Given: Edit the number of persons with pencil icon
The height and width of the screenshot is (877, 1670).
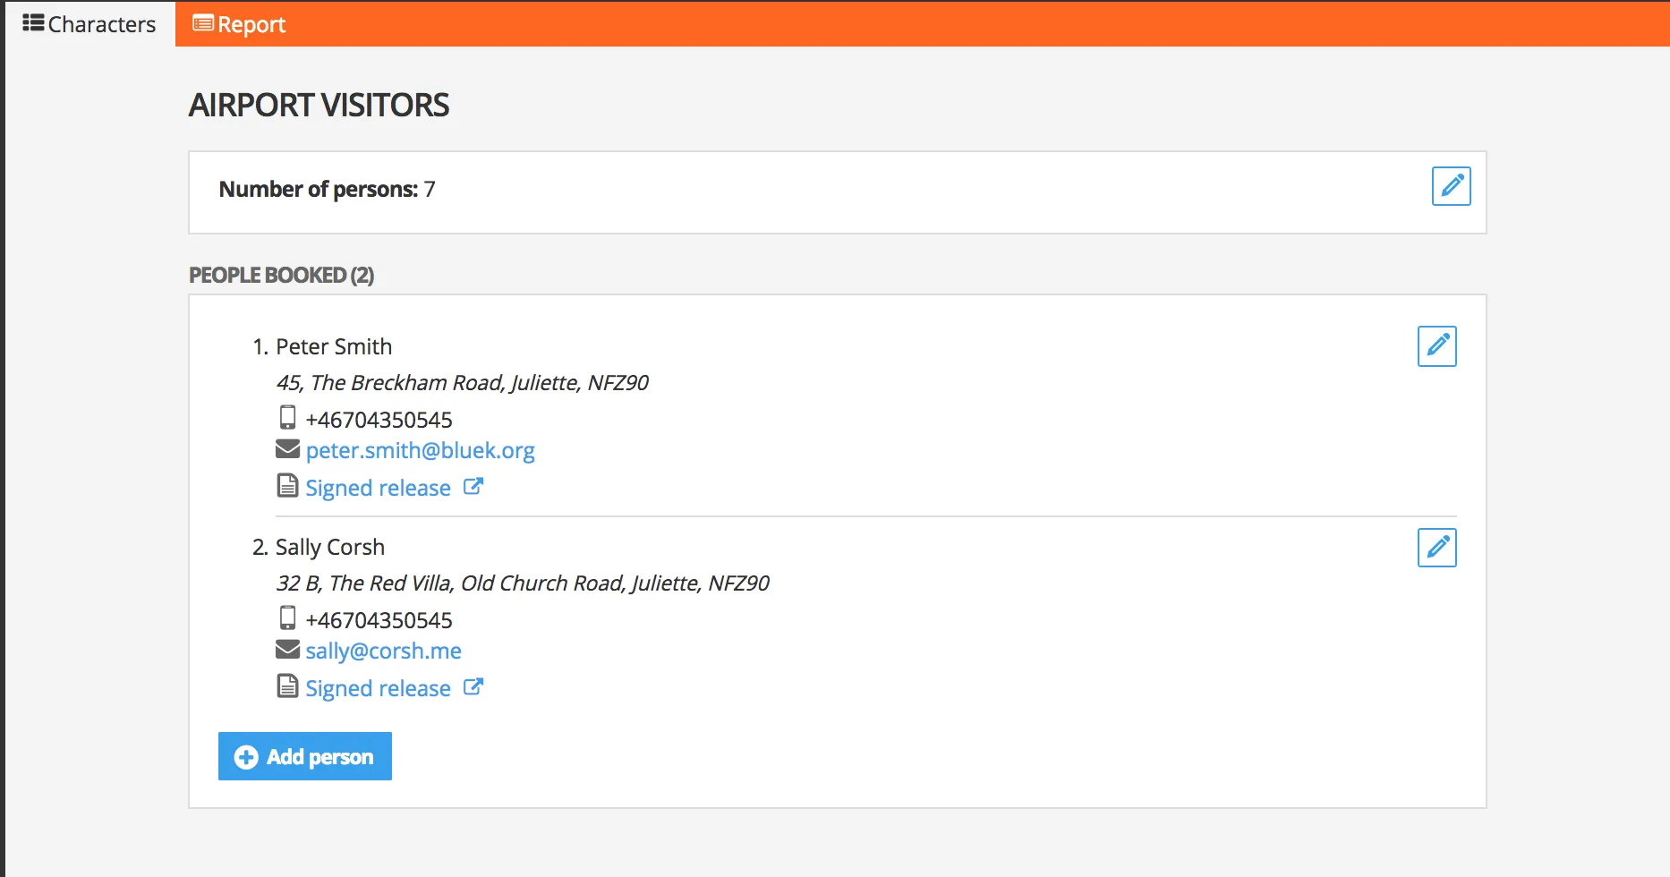Looking at the screenshot, I should pyautogui.click(x=1451, y=186).
